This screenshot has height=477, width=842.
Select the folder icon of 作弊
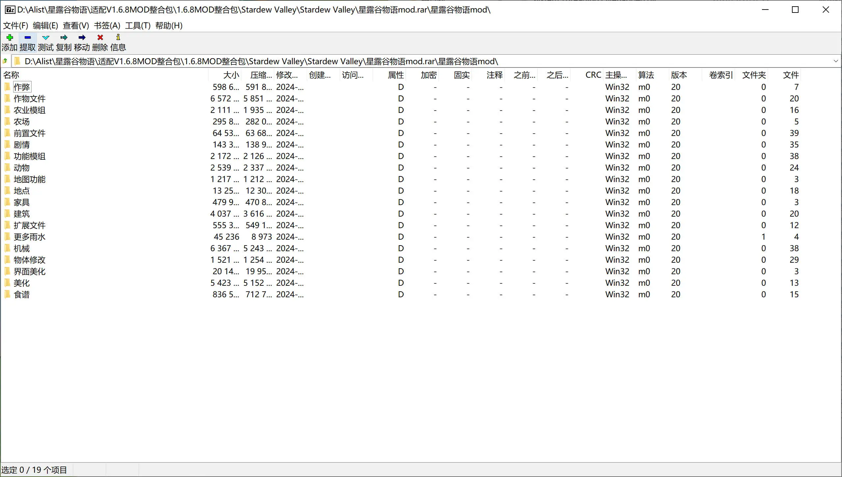tap(7, 87)
